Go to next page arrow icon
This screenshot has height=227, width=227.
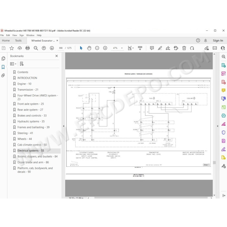click(x=52, y=48)
